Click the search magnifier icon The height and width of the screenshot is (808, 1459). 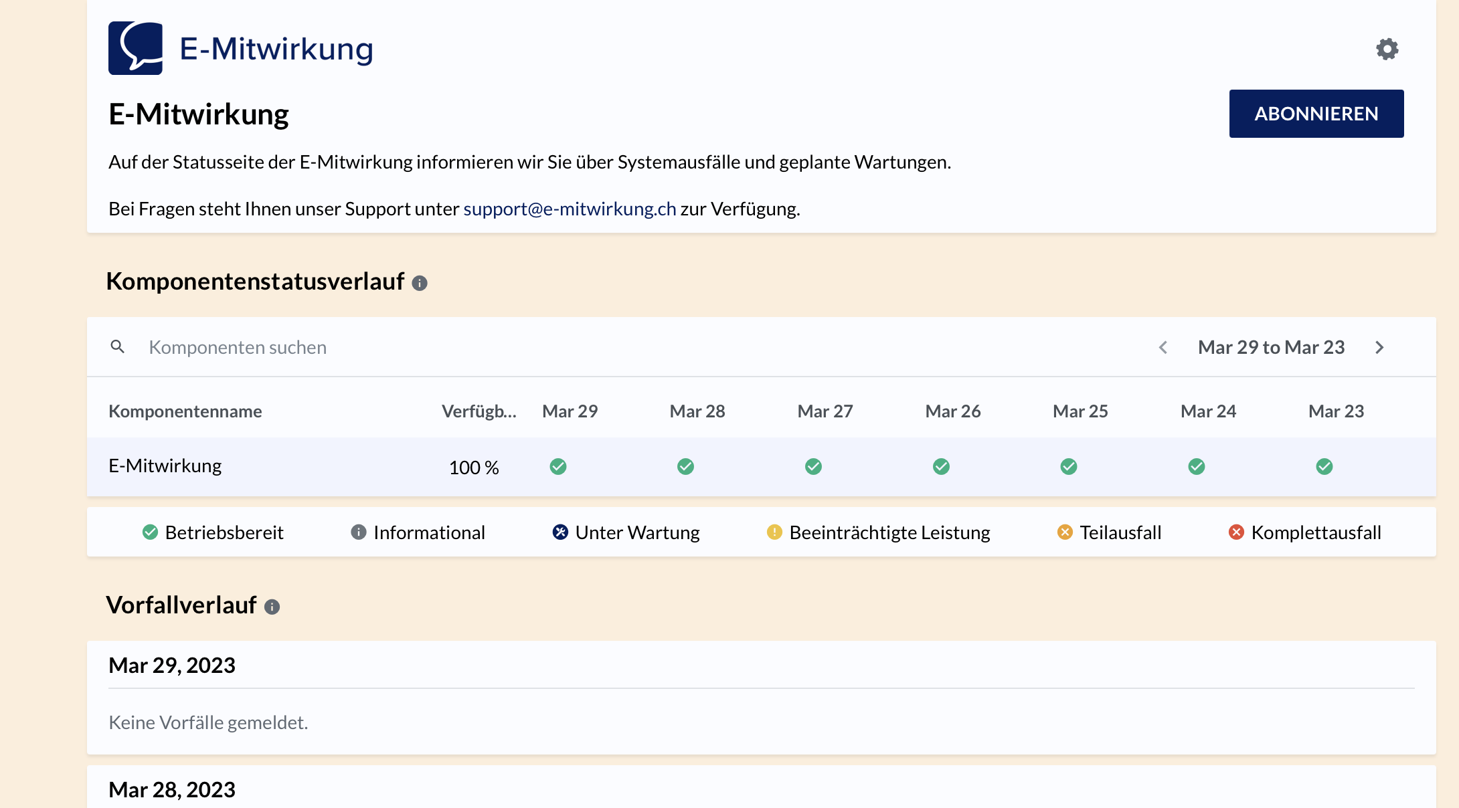click(x=117, y=346)
